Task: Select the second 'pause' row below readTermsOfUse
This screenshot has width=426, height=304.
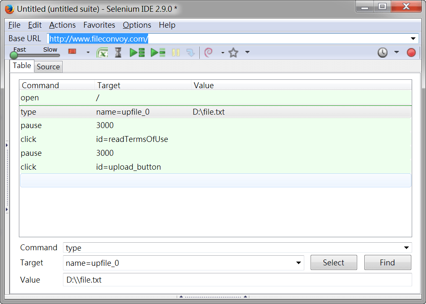Action: click(x=215, y=153)
